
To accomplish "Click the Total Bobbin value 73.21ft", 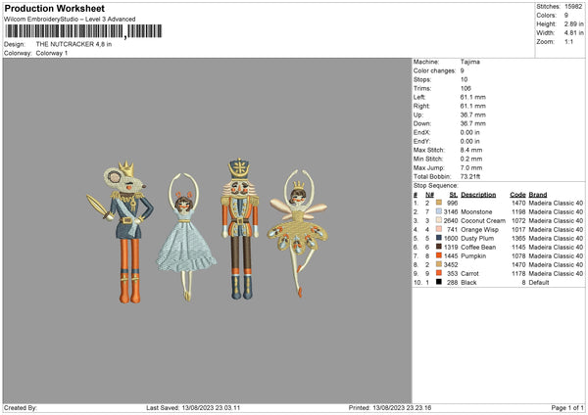I will (x=470, y=176).
